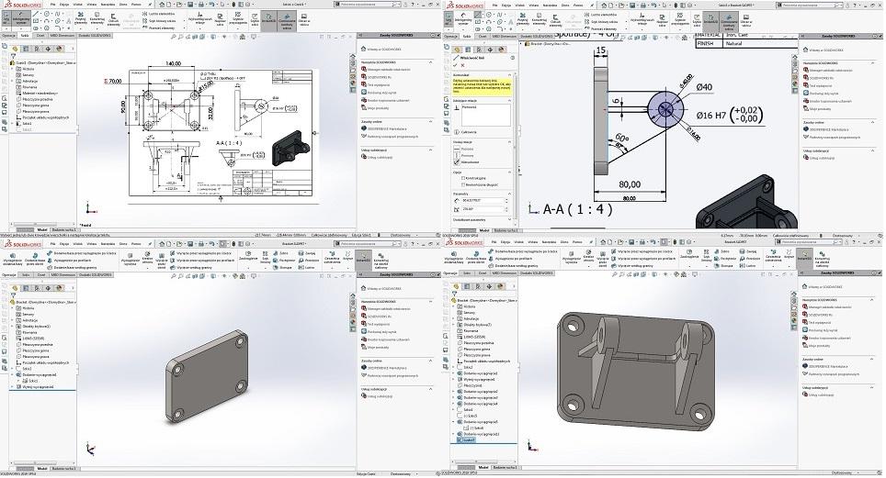Click Lustro mirror tool in bottom-right window ribbon
886x478 pixels.
747,266
